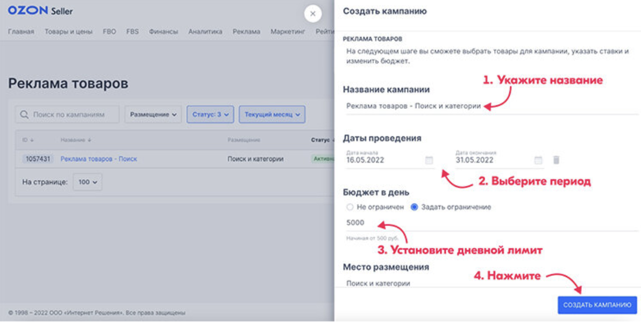Open the Аналитика menu tab

(x=205, y=32)
